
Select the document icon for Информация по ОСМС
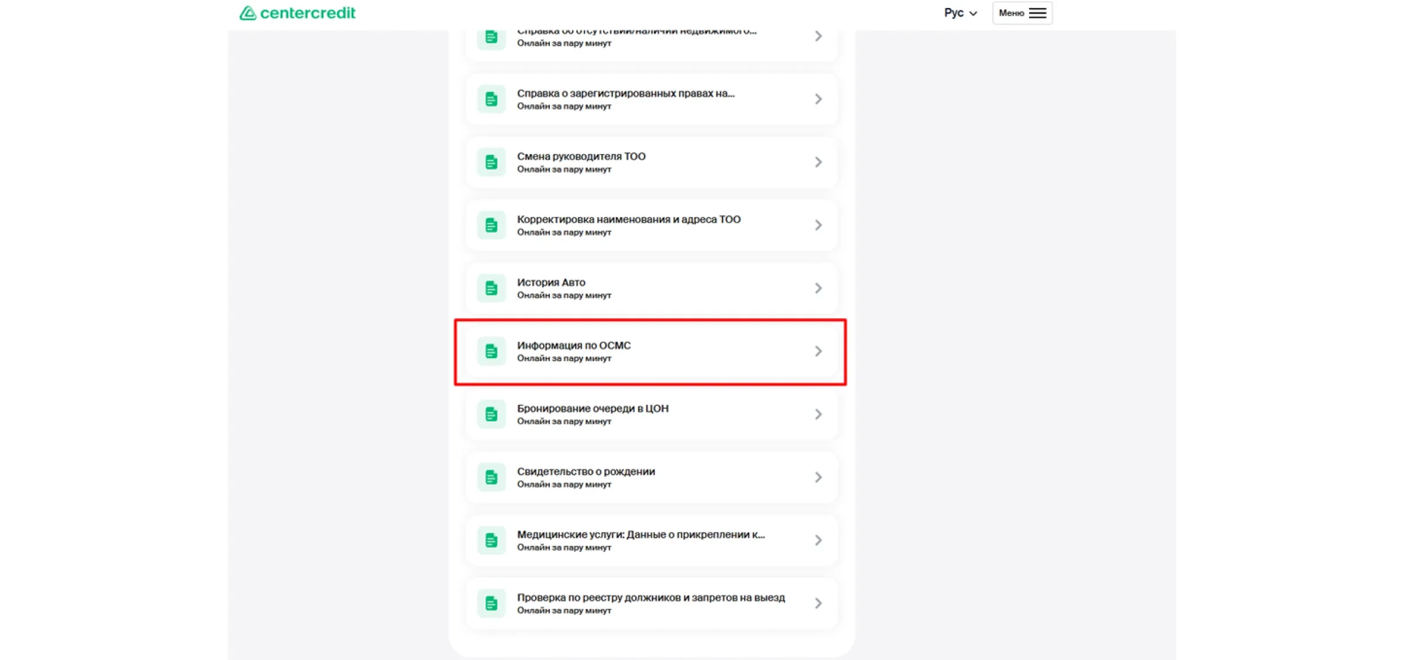pyautogui.click(x=491, y=350)
